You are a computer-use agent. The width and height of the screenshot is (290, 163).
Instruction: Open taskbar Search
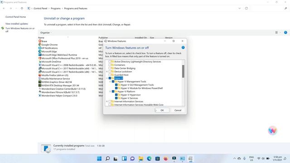107,158
